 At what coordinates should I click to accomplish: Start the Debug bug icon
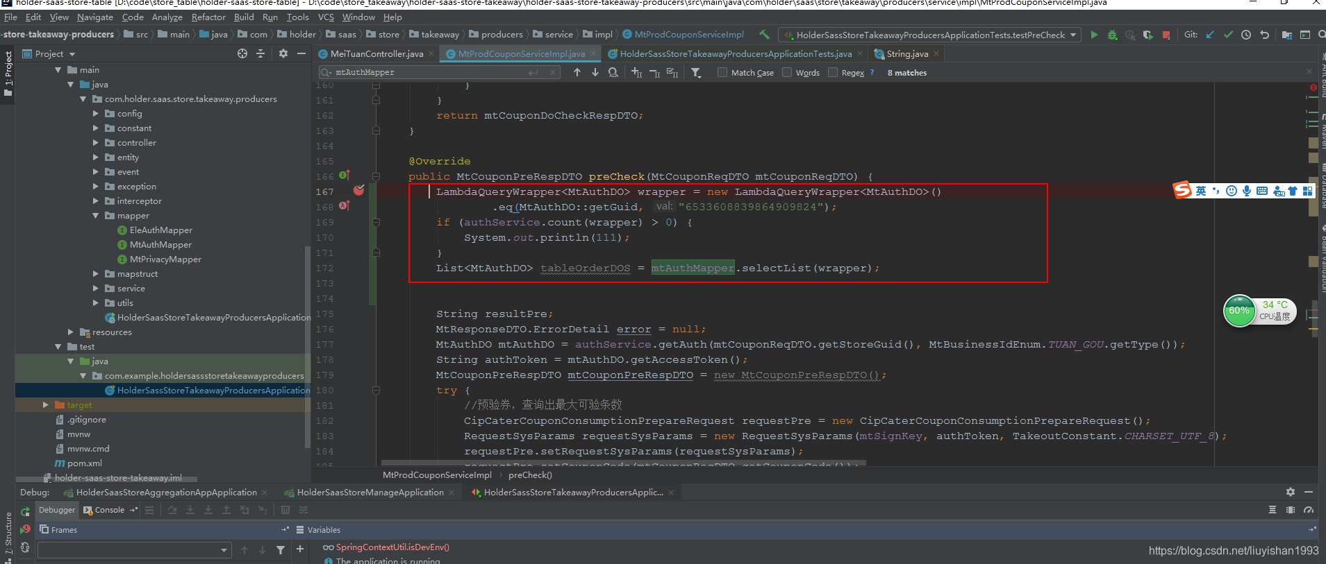click(x=1112, y=35)
